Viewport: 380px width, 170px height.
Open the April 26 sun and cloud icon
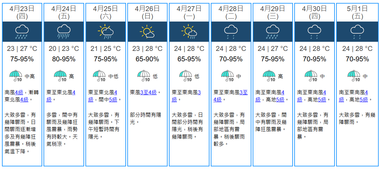point(147,32)
